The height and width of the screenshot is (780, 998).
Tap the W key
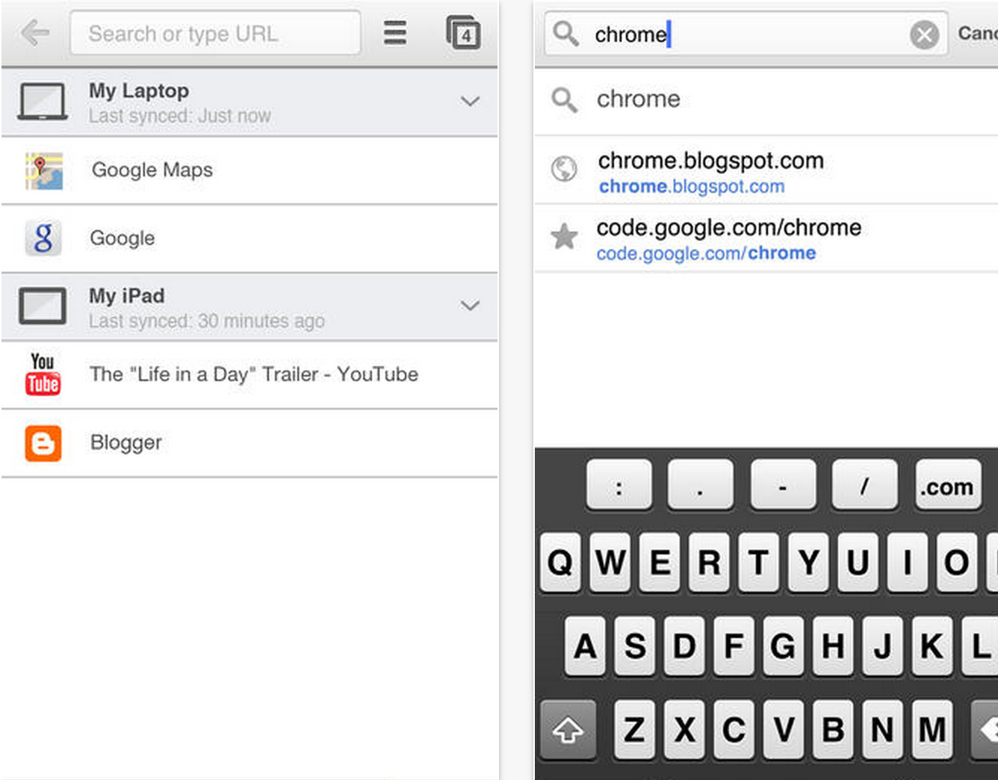pos(610,562)
